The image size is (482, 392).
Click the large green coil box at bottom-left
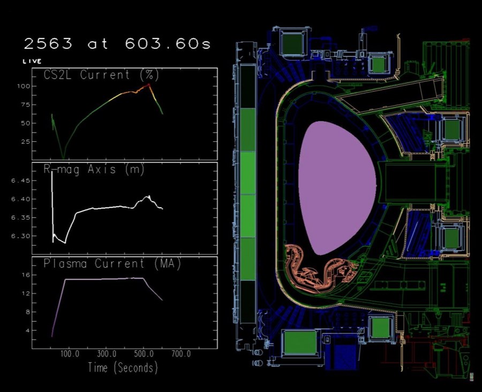tap(300, 343)
